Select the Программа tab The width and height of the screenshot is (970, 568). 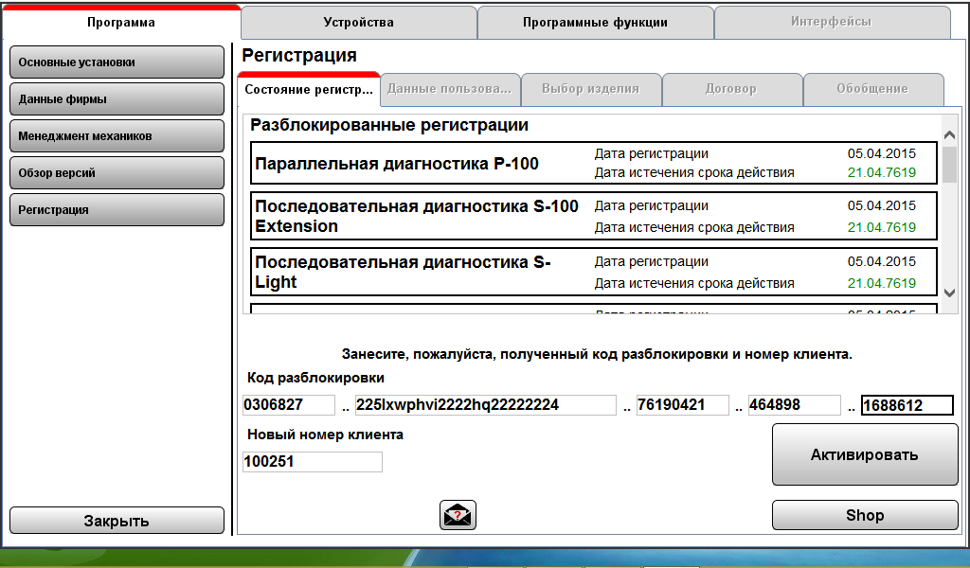pos(120,23)
